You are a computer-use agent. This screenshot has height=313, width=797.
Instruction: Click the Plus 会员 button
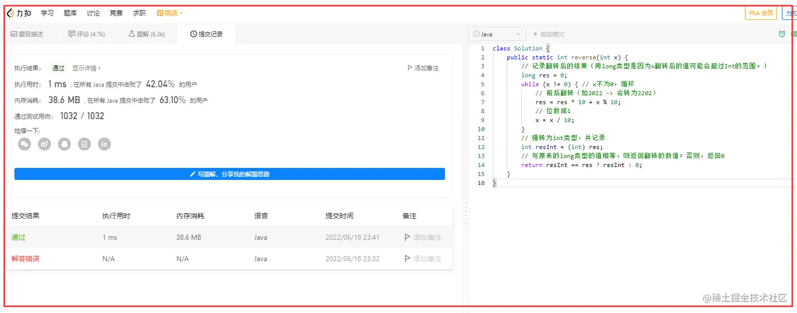click(x=761, y=13)
